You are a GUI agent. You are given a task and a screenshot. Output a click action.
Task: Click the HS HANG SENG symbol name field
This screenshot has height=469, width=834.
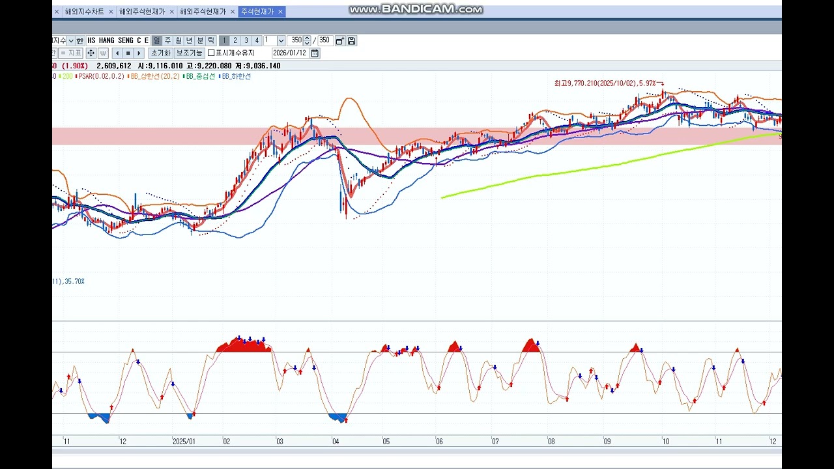point(118,40)
